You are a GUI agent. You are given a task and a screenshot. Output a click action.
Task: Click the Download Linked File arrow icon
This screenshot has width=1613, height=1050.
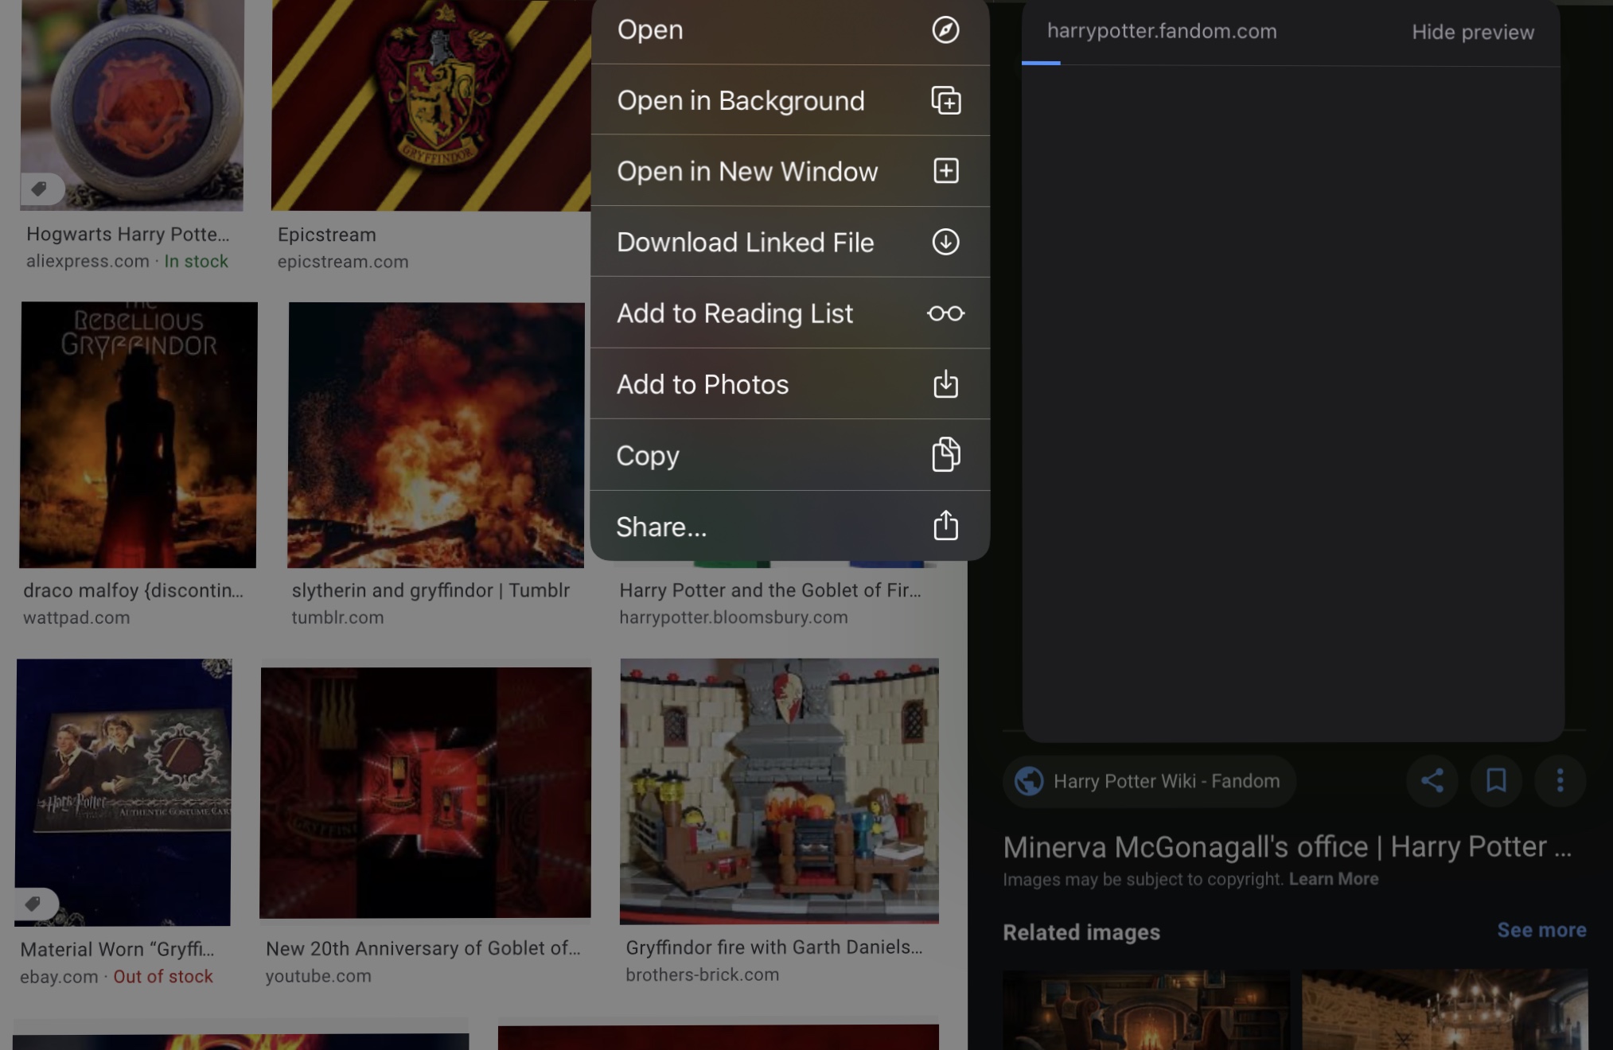(x=945, y=242)
